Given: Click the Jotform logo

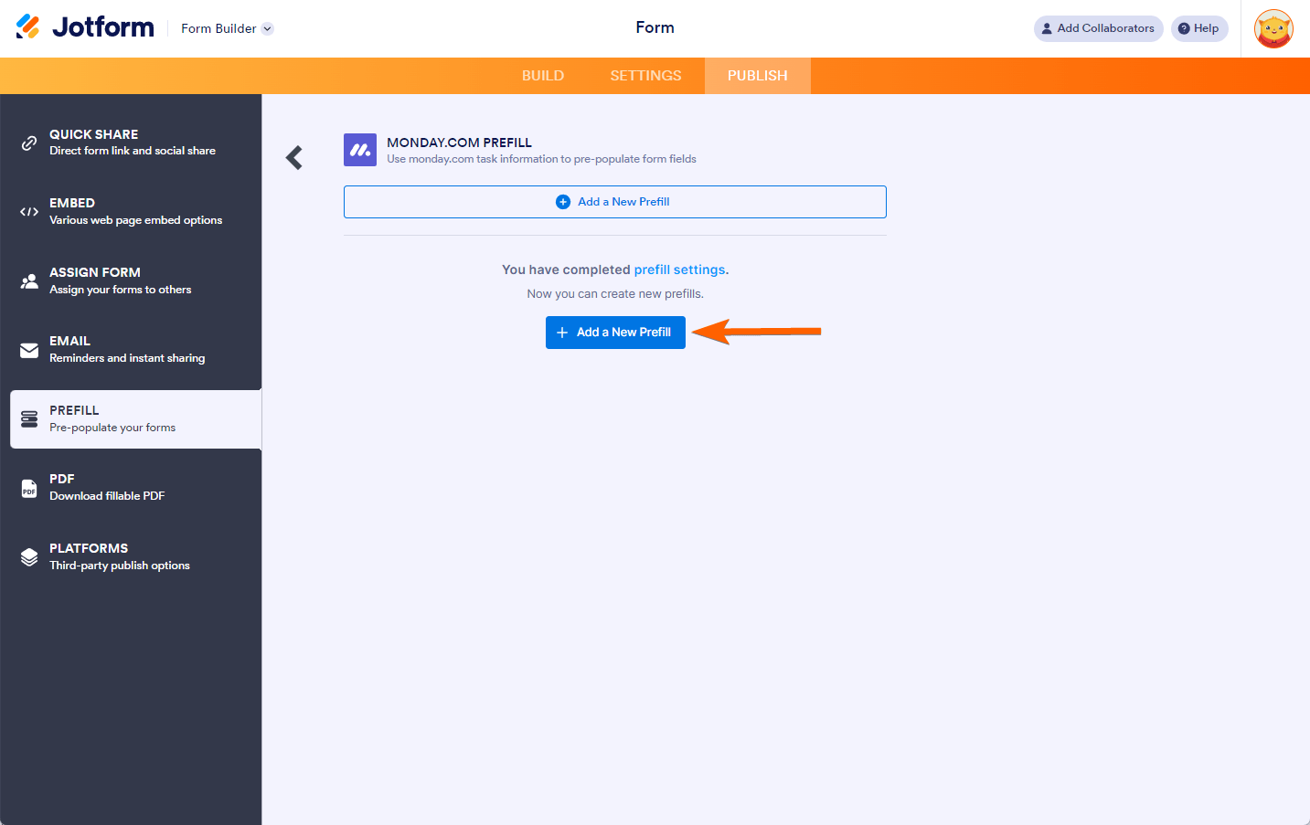Looking at the screenshot, I should 85,27.
